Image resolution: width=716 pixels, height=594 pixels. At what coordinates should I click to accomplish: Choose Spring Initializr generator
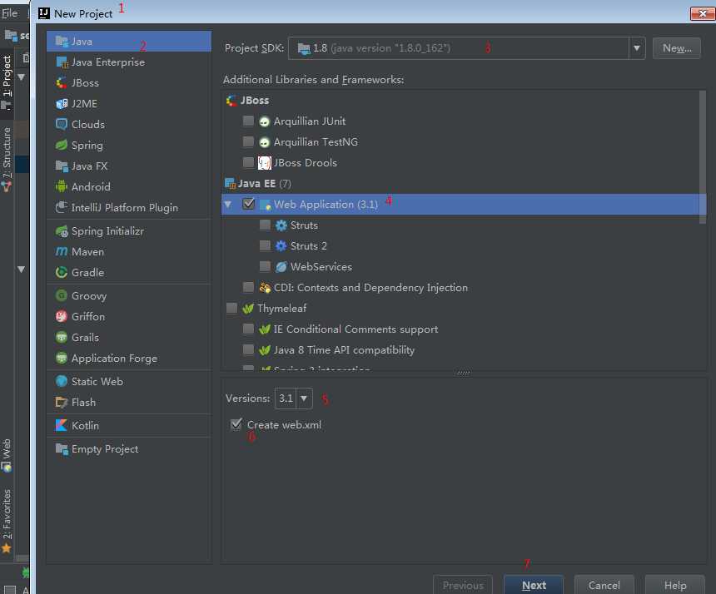tap(129, 231)
